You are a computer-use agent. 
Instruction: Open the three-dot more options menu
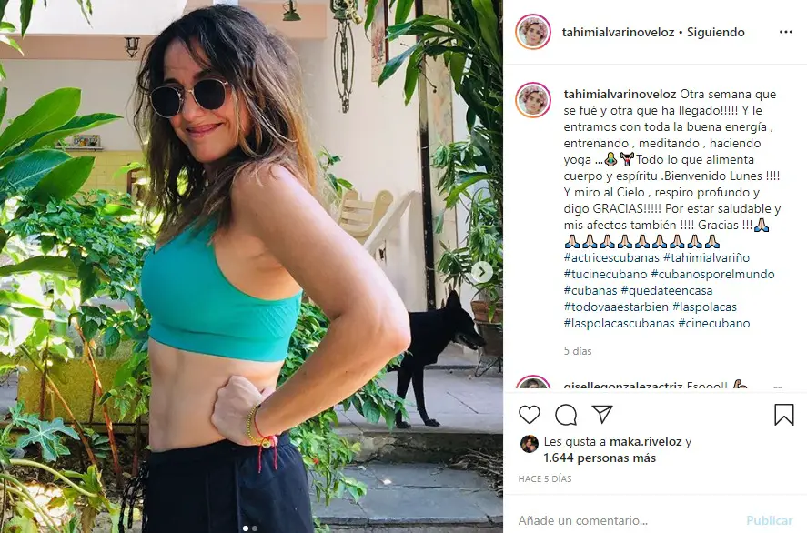point(785,32)
